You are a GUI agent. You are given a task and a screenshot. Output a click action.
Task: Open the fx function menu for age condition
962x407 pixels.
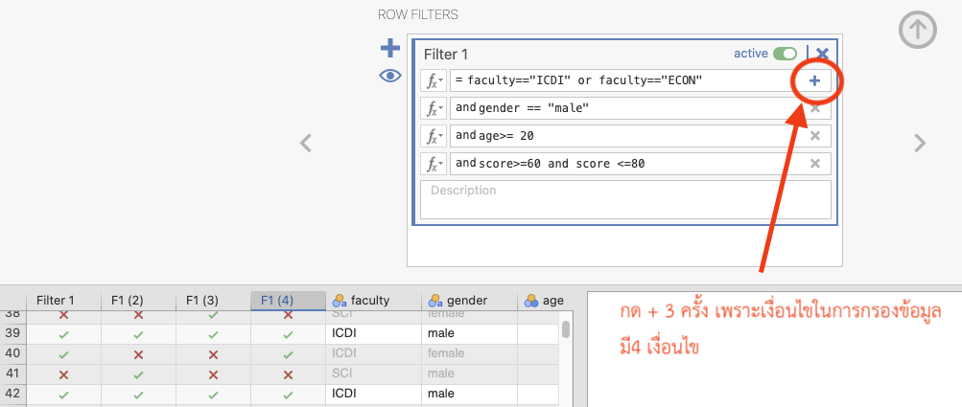pyautogui.click(x=434, y=136)
